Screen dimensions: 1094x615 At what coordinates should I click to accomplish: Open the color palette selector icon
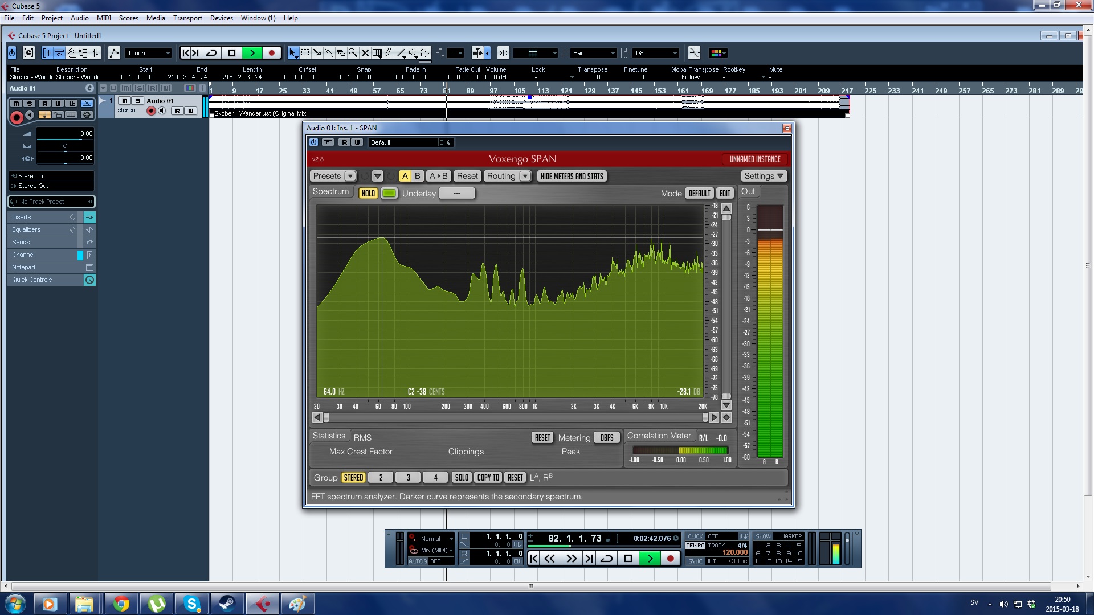point(717,53)
